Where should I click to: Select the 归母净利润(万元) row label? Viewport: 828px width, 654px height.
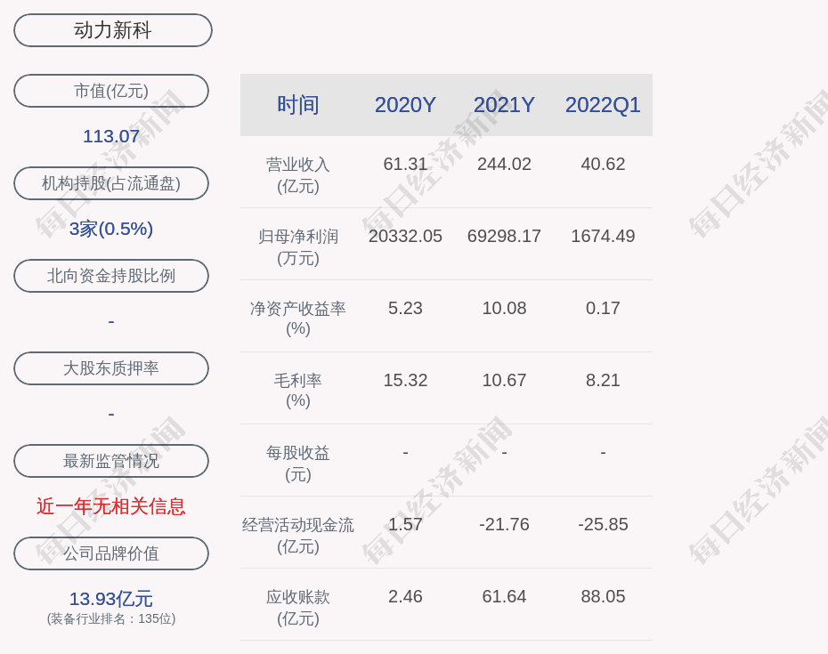coord(298,247)
